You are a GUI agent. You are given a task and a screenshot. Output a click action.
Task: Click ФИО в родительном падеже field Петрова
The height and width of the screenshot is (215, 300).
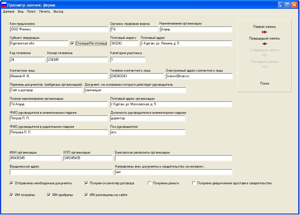click(59, 132)
